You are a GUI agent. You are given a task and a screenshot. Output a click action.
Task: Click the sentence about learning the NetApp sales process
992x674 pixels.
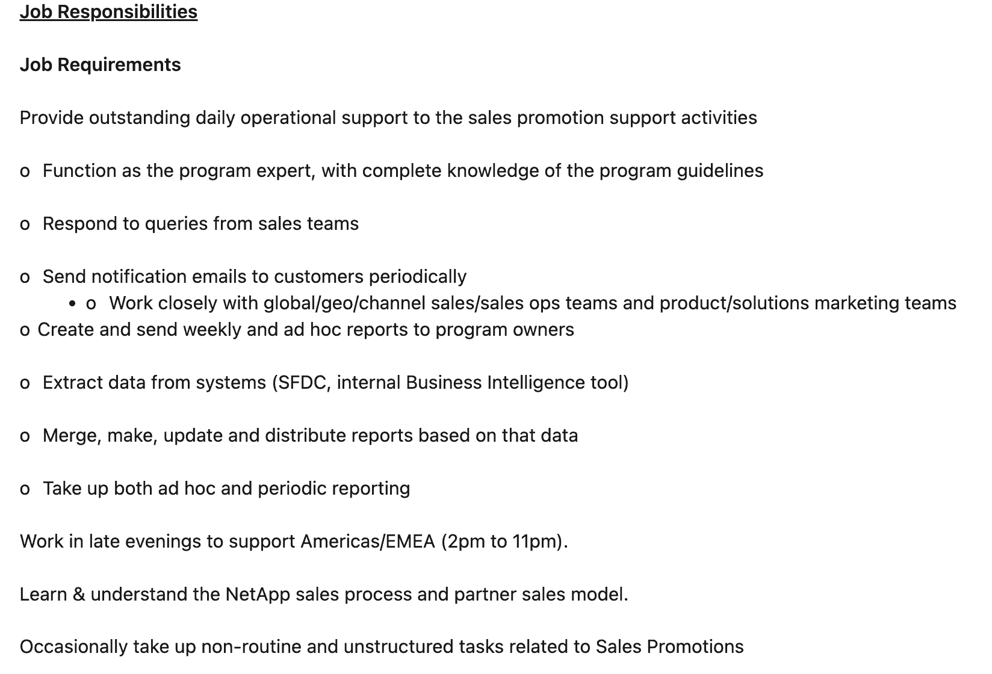click(324, 595)
